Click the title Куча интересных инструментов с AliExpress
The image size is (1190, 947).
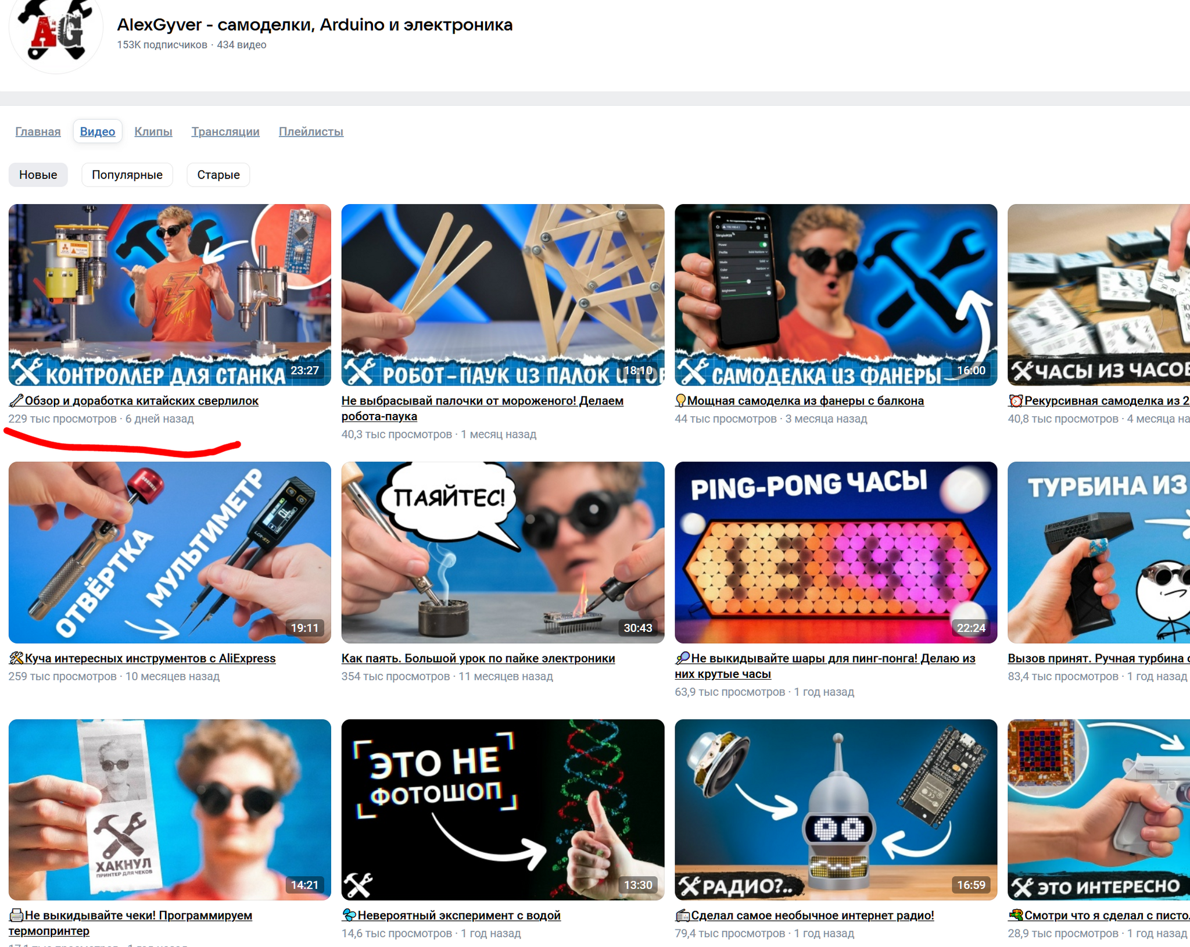(150, 658)
